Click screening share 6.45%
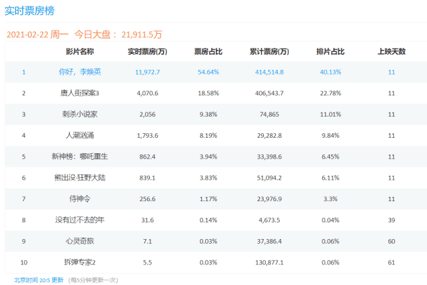 coord(330,157)
